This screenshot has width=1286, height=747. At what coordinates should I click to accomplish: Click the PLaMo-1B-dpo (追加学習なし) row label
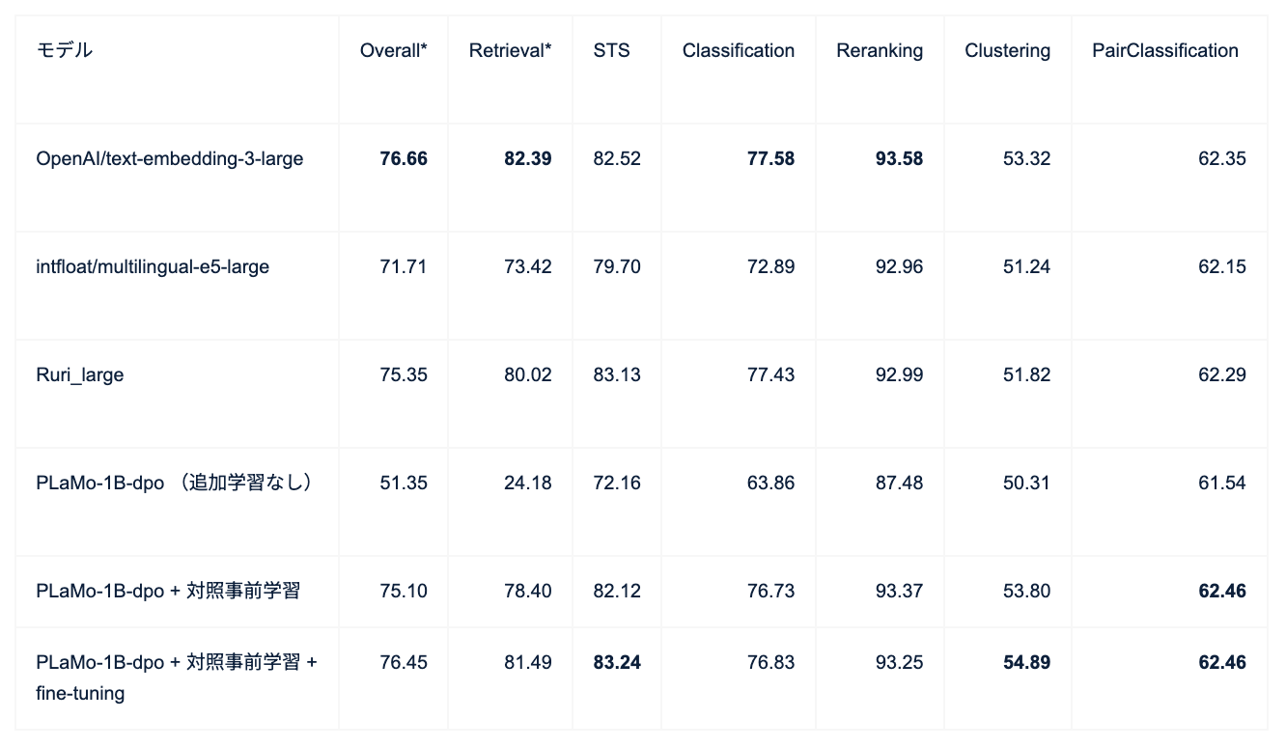(x=175, y=483)
